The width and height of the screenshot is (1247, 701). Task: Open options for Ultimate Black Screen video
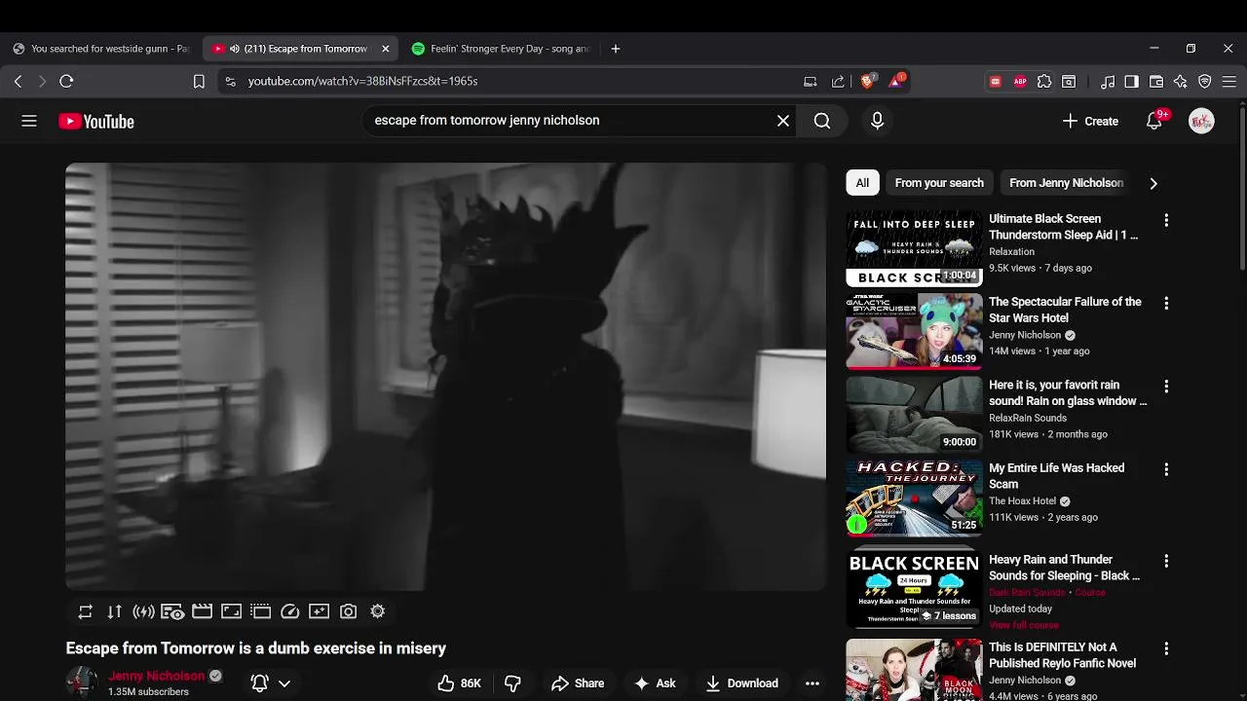[1166, 221]
